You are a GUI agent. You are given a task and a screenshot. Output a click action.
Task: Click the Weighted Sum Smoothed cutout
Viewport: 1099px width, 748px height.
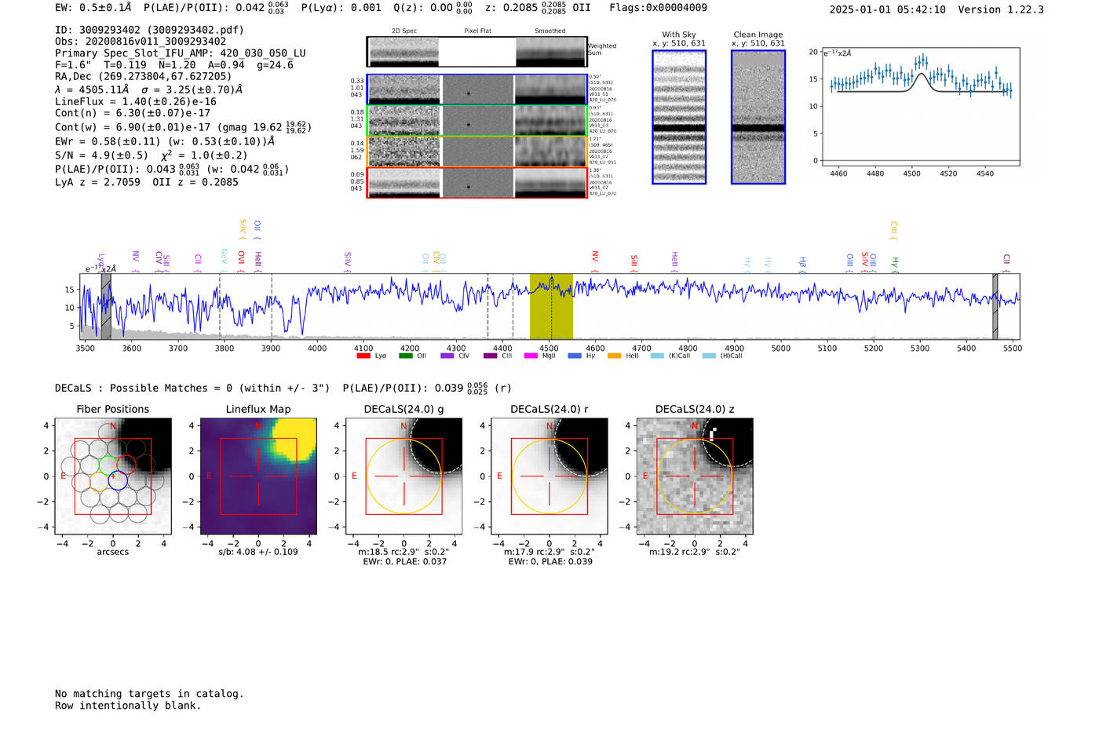click(551, 52)
